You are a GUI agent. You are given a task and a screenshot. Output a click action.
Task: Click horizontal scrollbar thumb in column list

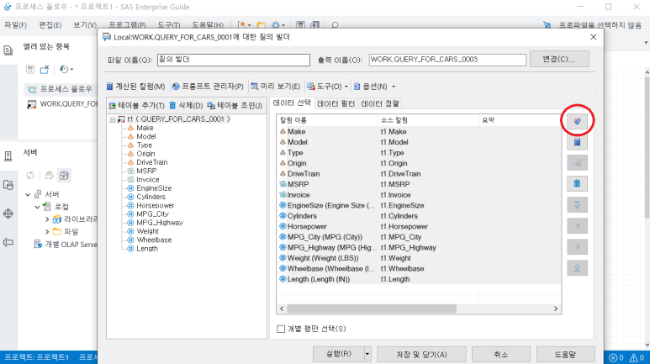372,309
